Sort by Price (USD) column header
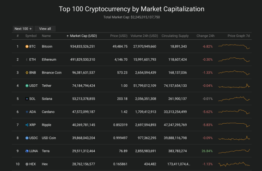The width and height of the screenshot is (262, 171). point(119,36)
